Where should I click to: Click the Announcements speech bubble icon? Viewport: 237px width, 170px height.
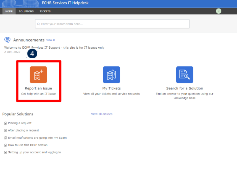(x=7, y=40)
